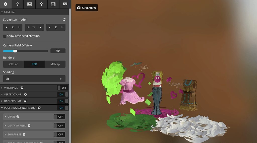The height and width of the screenshot is (143, 257).
Task: Rotate model left on Y axis
Action: click(x=28, y=27)
